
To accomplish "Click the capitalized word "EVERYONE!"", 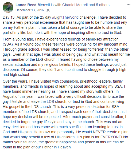I will click(111, 137).
